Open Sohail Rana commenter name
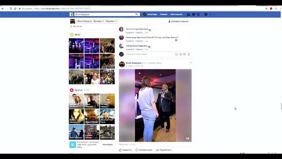 click(132, 46)
